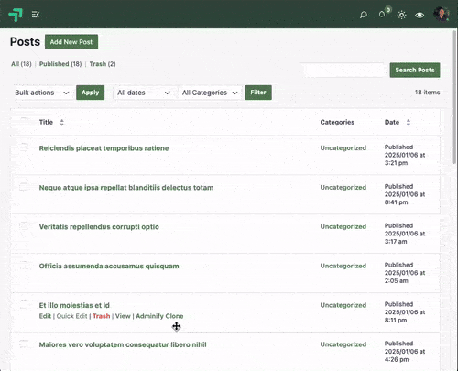The image size is (458, 371).
Task: Open notifications bell icon
Action: pos(382,15)
